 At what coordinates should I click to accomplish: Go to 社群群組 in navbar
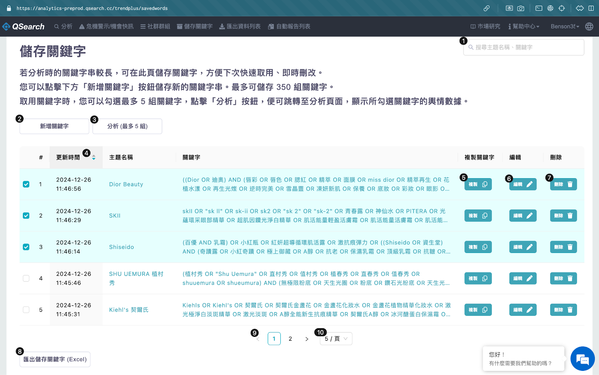pos(155,27)
